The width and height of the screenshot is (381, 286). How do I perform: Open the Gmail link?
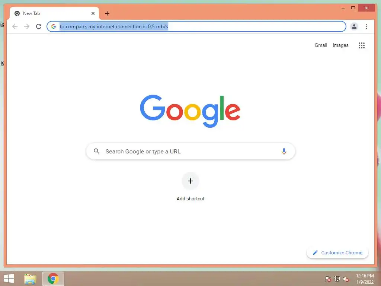point(321,45)
